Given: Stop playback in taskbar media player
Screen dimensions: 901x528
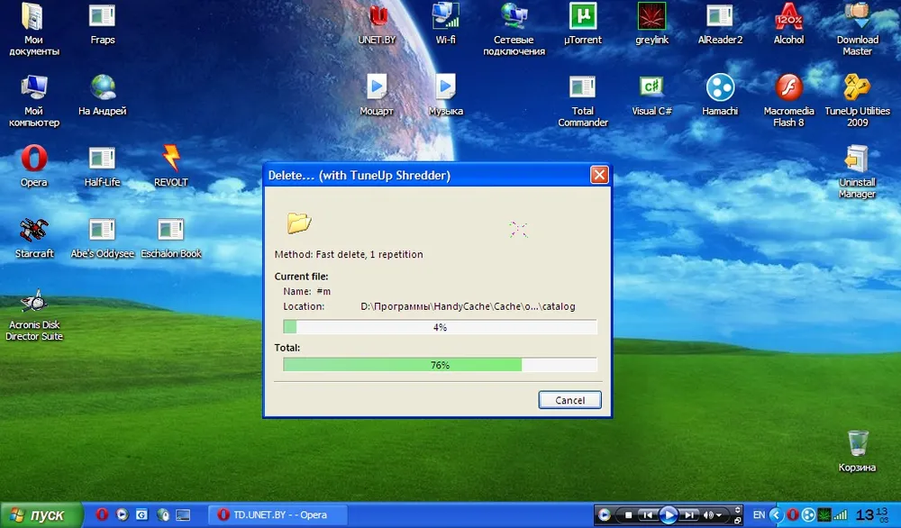Looking at the screenshot, I should point(628,515).
